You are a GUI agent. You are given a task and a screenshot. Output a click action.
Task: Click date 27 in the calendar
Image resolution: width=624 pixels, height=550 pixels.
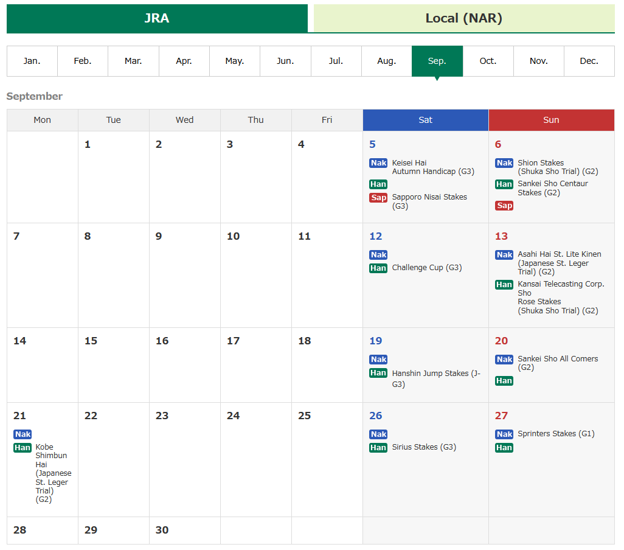click(x=501, y=416)
